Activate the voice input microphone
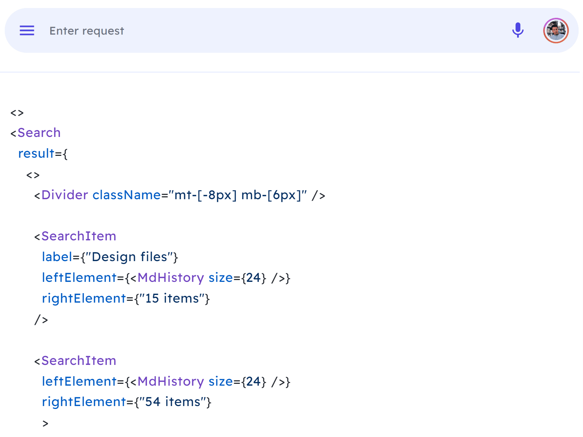 pos(518,31)
